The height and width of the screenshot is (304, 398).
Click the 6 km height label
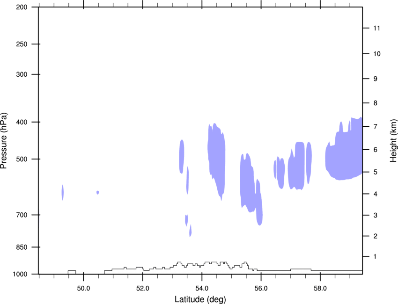tap(376, 150)
